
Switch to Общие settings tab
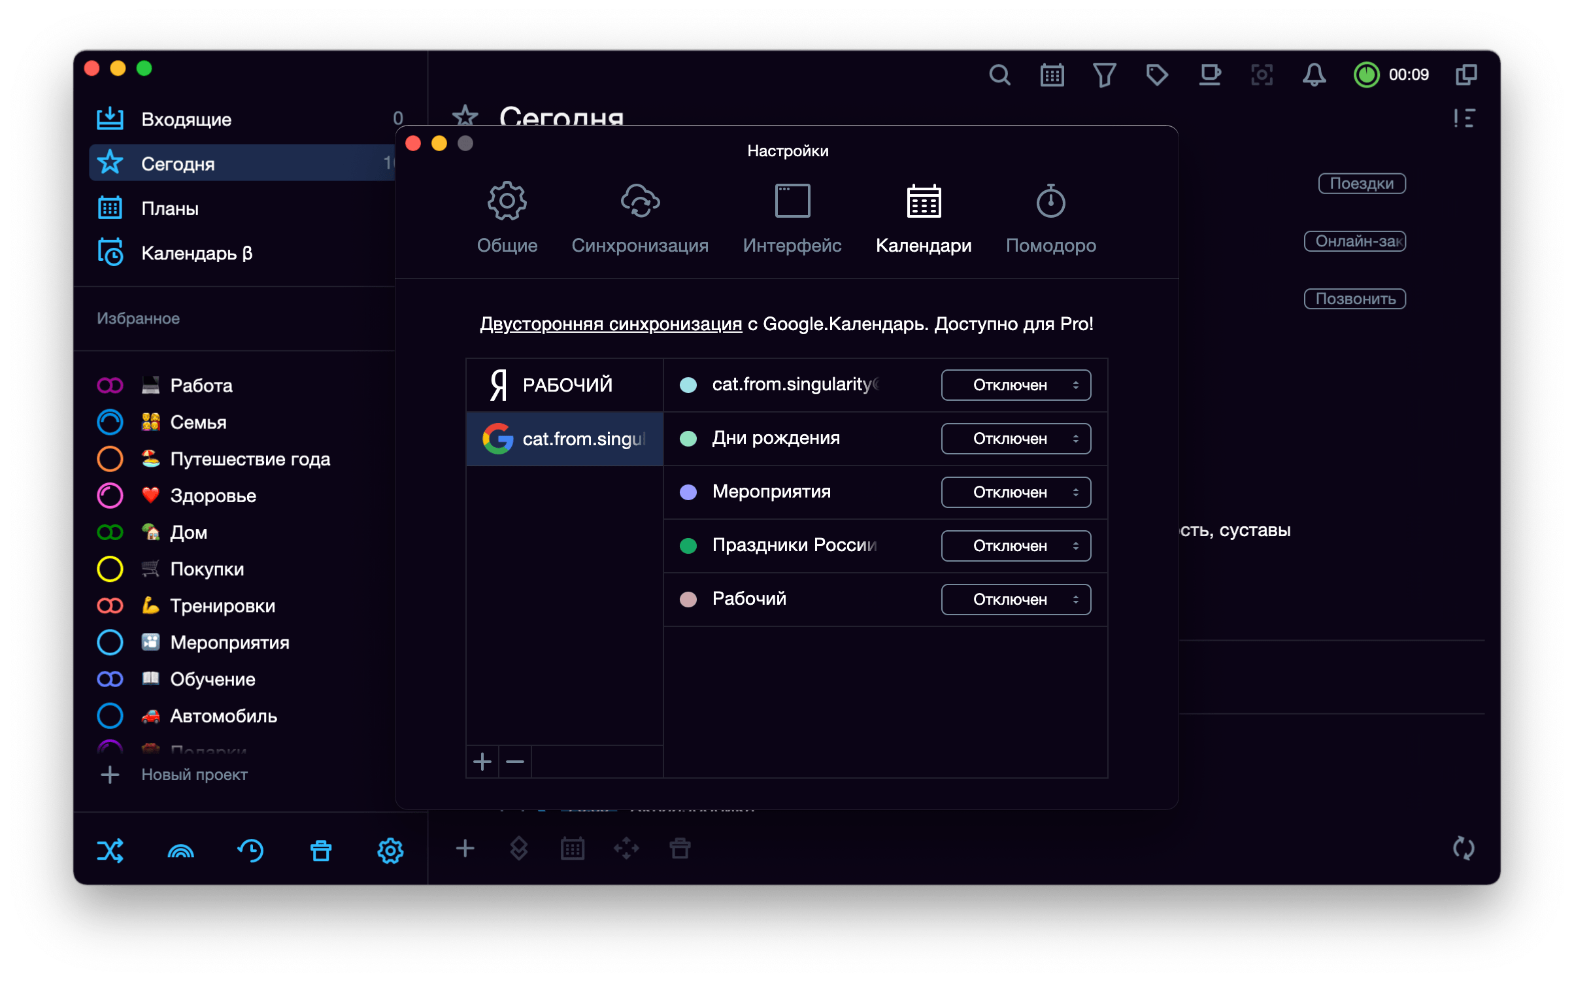[x=507, y=218]
